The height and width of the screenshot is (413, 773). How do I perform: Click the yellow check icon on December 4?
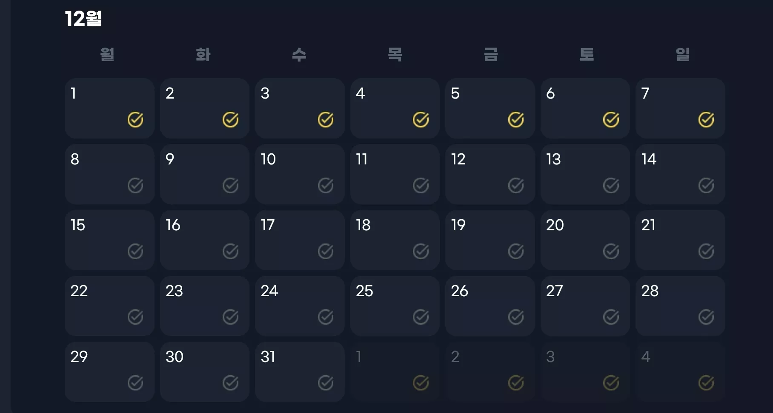click(421, 120)
